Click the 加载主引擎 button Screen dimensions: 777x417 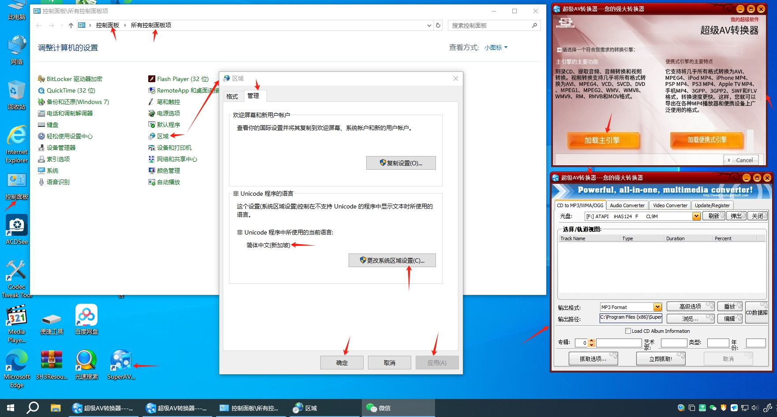pyautogui.click(x=603, y=140)
